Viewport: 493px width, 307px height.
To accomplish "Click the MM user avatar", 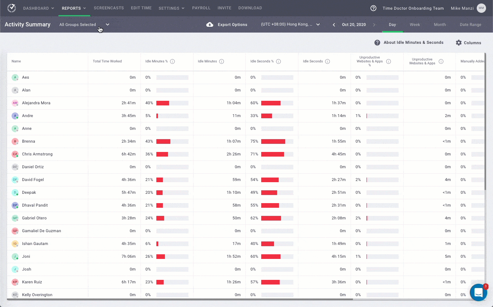I will [x=481, y=8].
